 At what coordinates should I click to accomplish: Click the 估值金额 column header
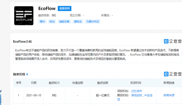(77, 83)
